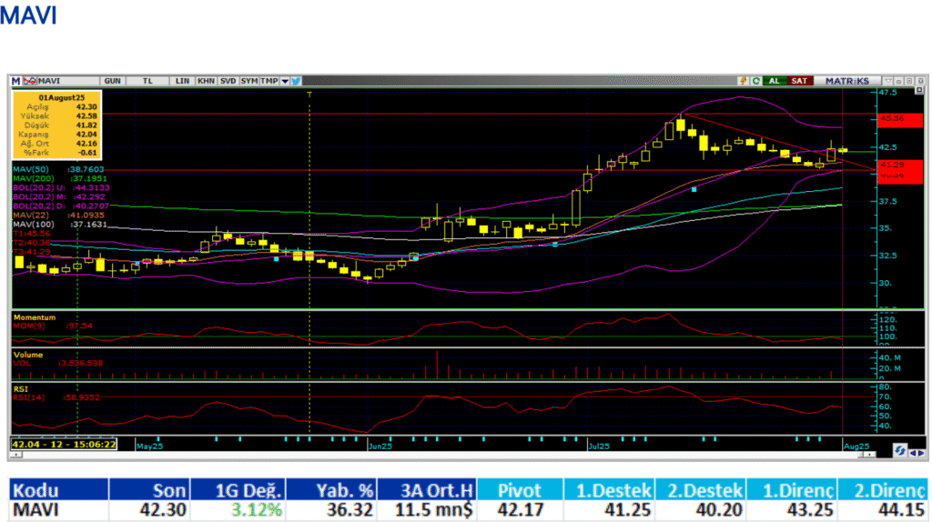Click the T1:45.56 trend label
Viewport: 932px width, 522px height.
coord(32,234)
